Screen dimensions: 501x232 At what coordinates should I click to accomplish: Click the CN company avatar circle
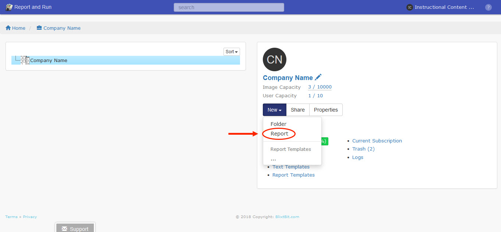click(274, 59)
